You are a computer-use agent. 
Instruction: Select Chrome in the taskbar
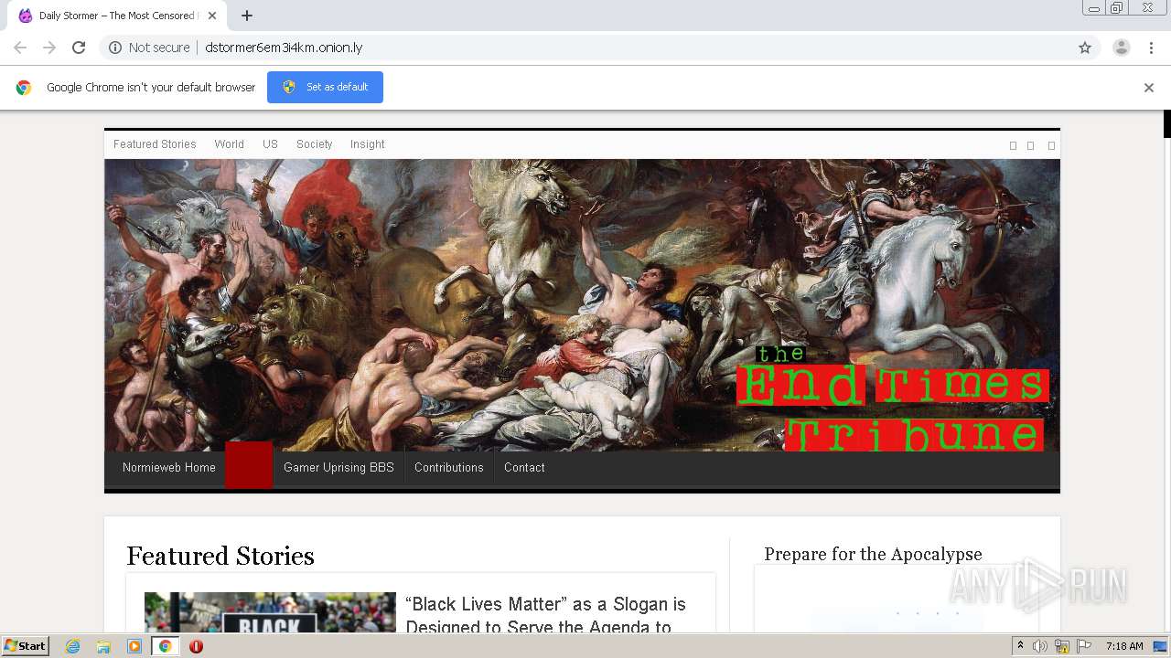click(x=166, y=646)
